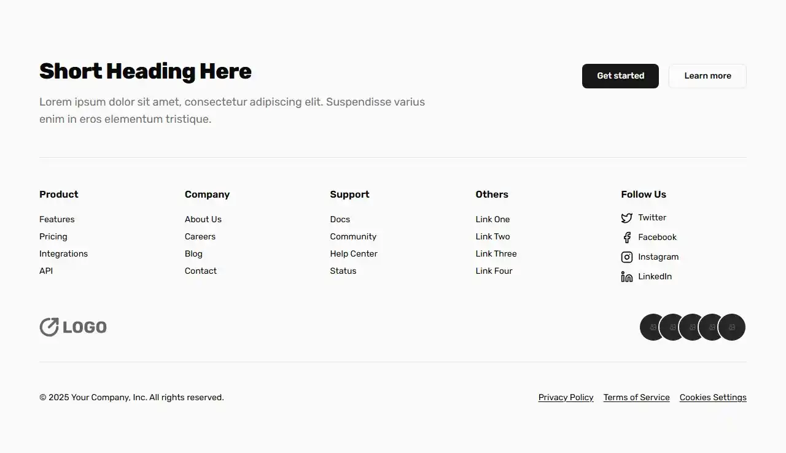This screenshot has height=453, width=786.
Task: Click the LinkedIn icon
Action: coord(626,276)
